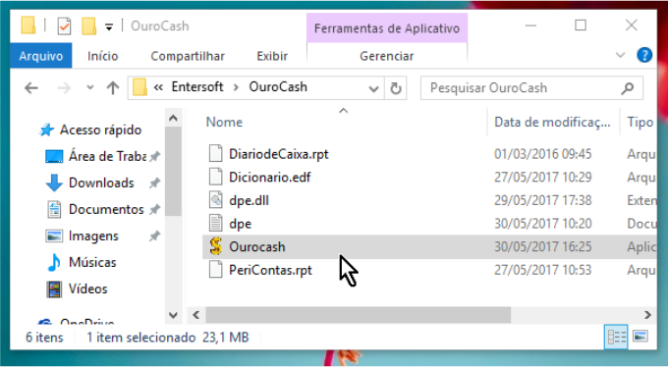Expand the ribbon with the chevron
This screenshot has height=367, width=668.
coord(620,55)
